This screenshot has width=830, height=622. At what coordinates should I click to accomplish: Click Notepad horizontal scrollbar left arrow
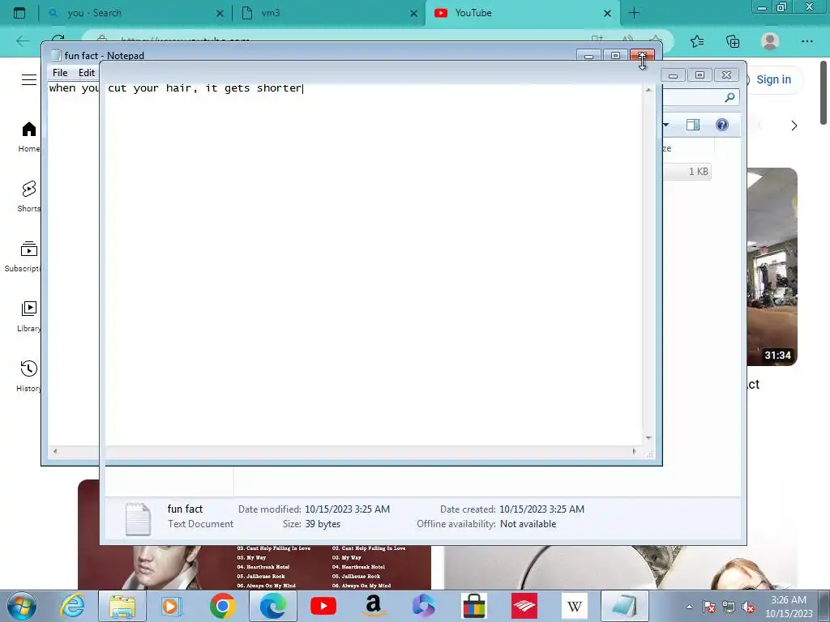click(55, 451)
